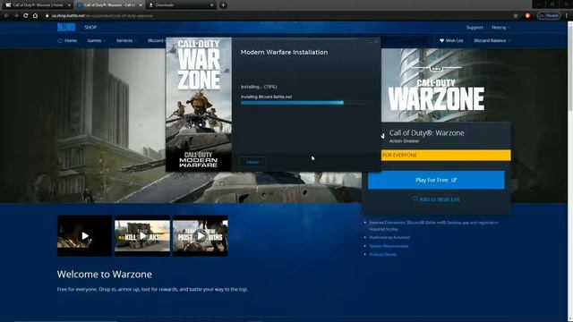Select the active Call of Duty Warzone shop tab
Image resolution: width=573 pixels, height=322 pixels.
(x=109, y=5)
